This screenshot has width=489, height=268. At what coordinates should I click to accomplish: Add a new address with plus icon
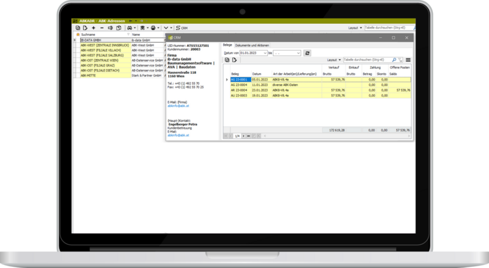coord(94,28)
